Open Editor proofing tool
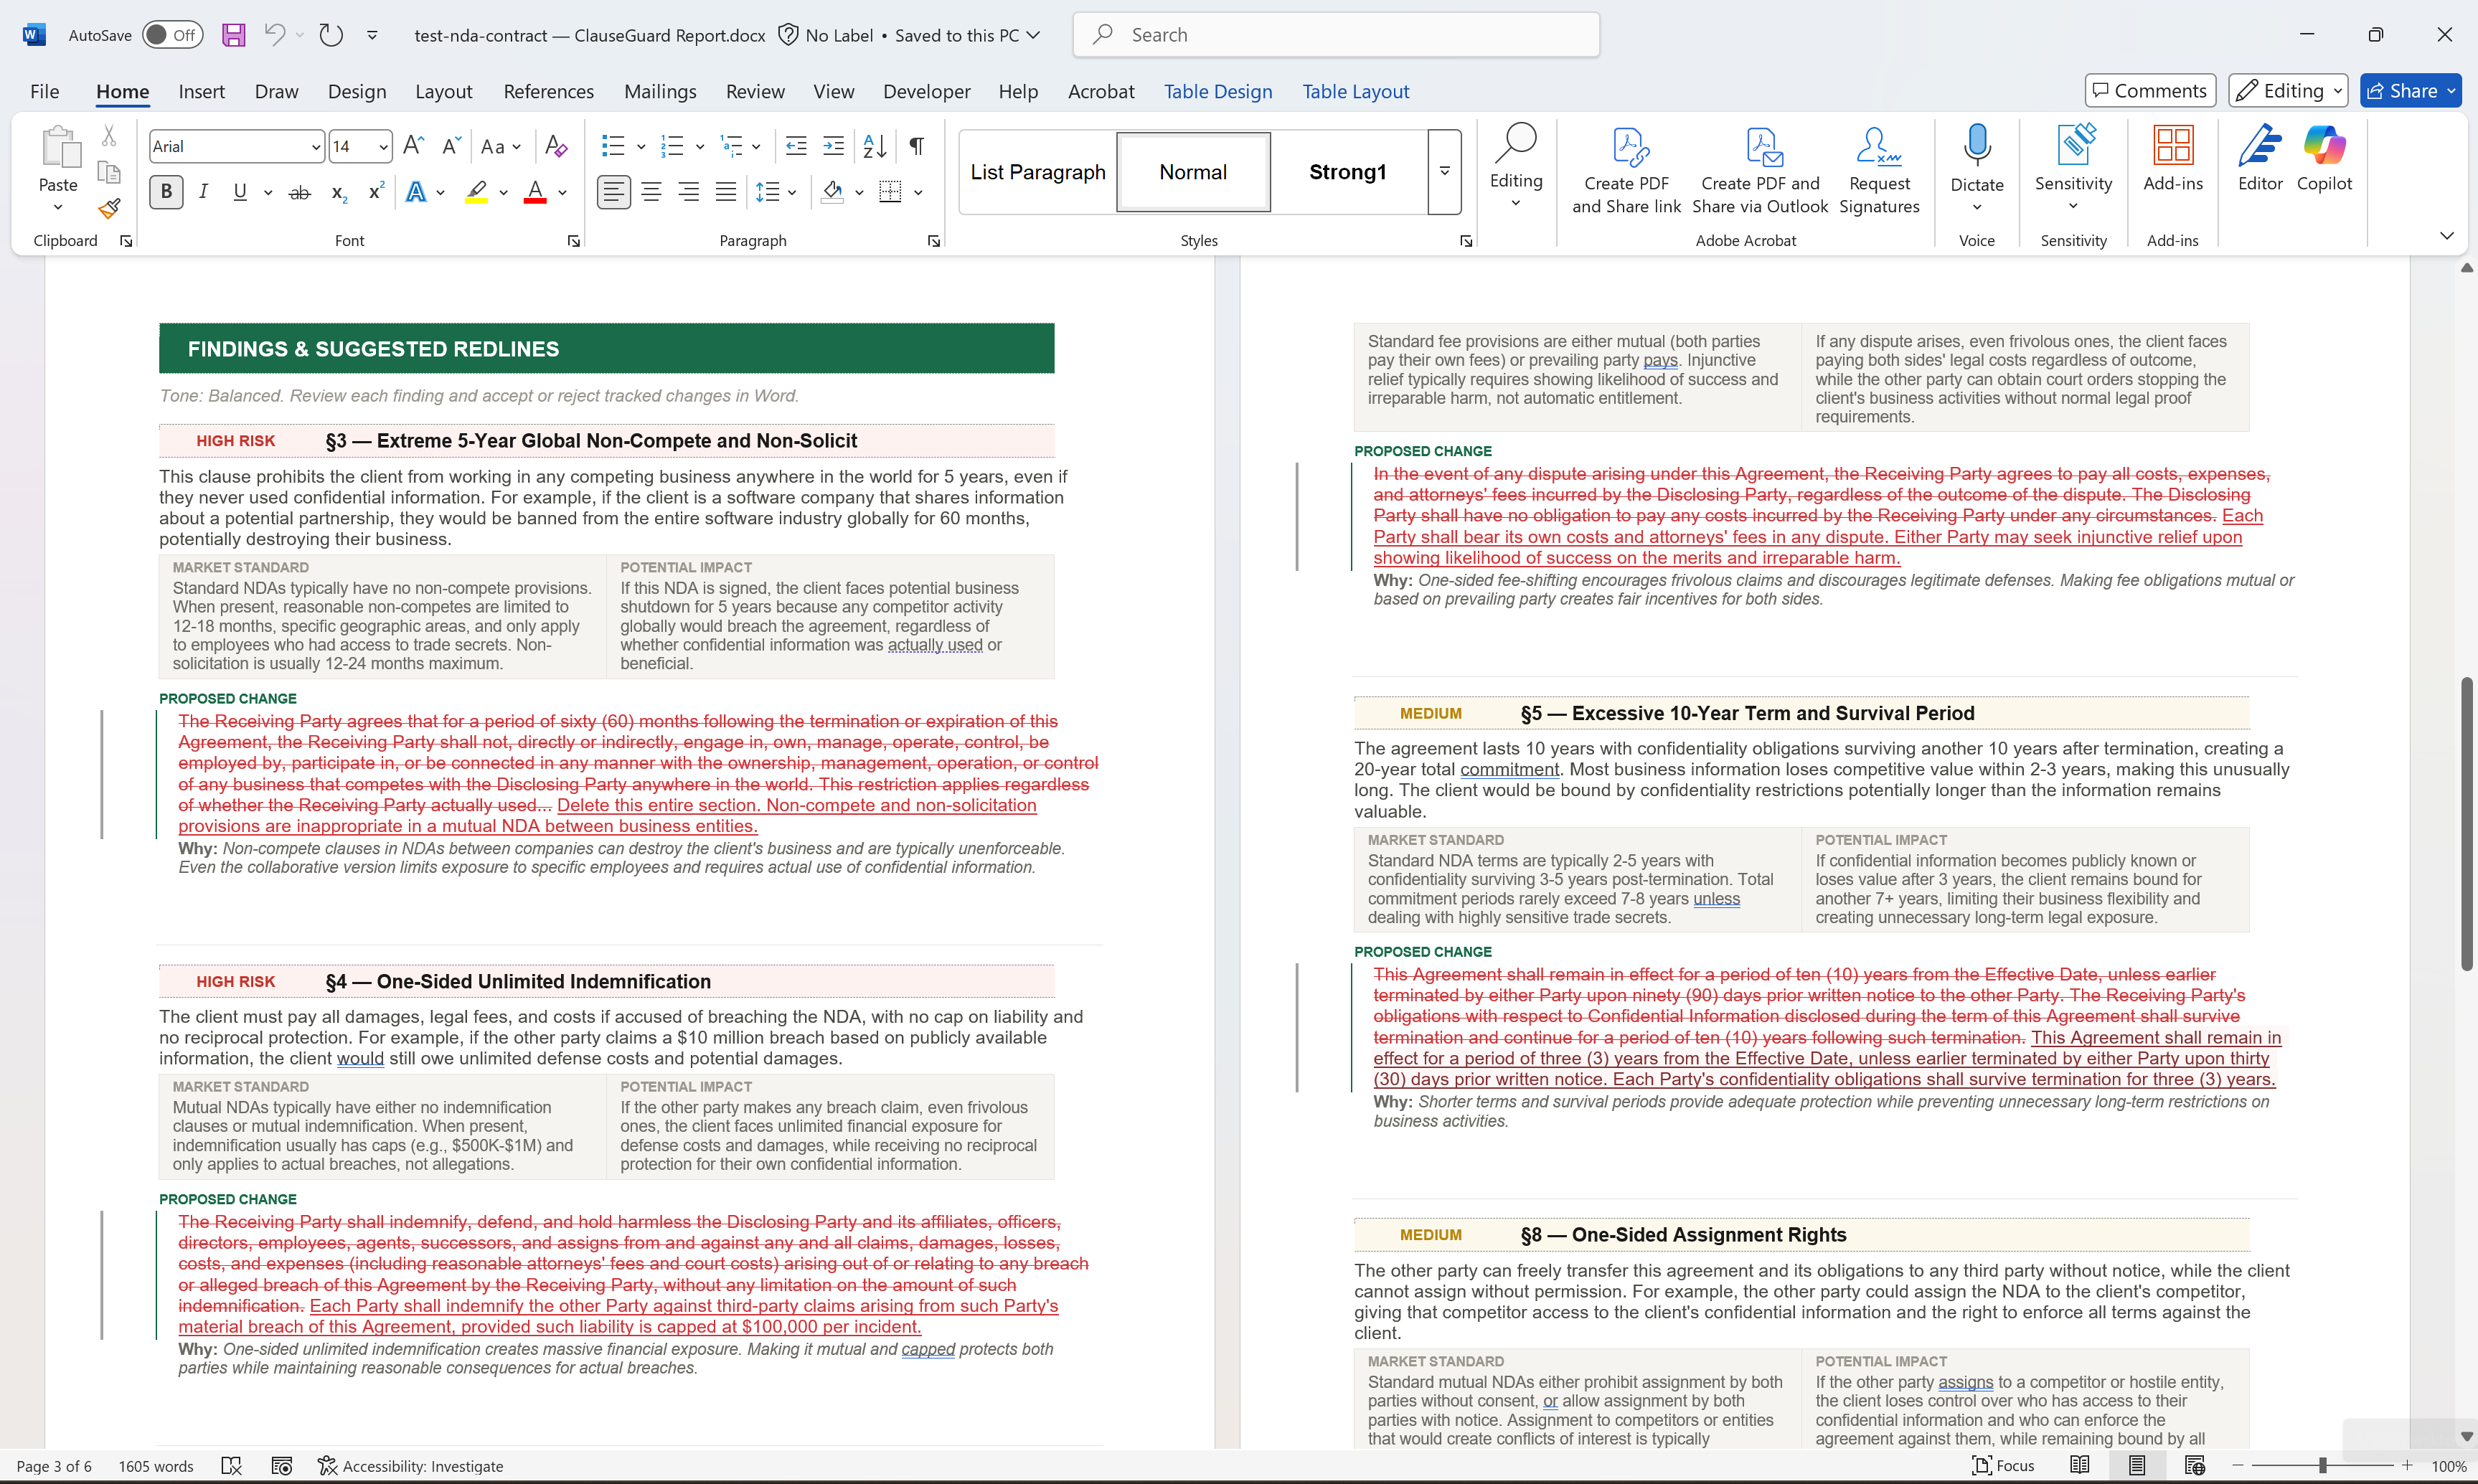Viewport: 2478px width, 1484px height. (2259, 159)
